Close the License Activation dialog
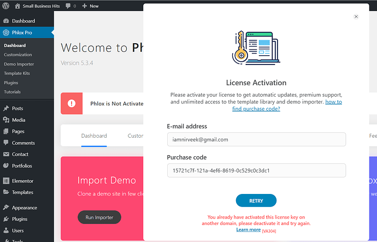377x242 pixels. (x=356, y=16)
